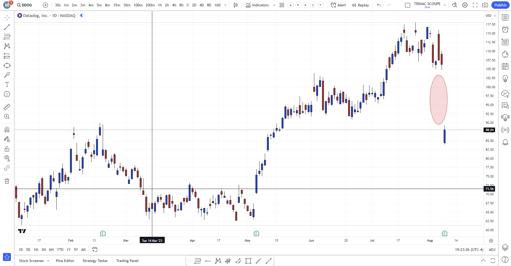Activate the zoom in tool
The width and height of the screenshot is (511, 266).
tap(7, 116)
